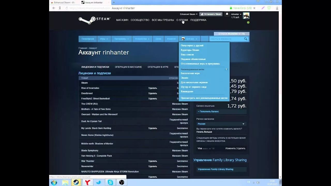This screenshot has width=331, height=186.
Task: Click Узнать больше link
Action: [x=204, y=132]
